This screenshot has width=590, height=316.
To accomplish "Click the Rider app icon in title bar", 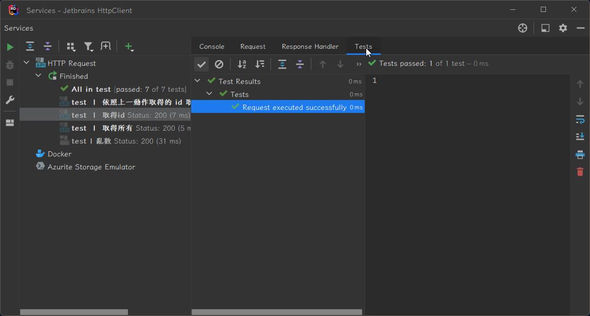I will 13,10.
